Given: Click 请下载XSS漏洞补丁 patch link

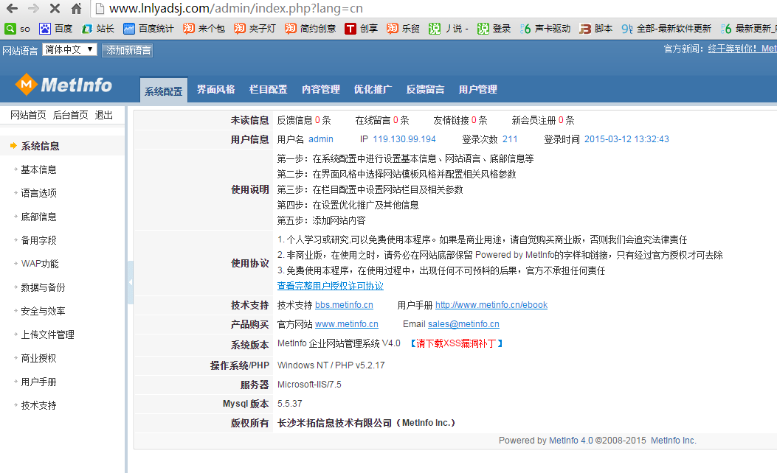Looking at the screenshot, I should (x=456, y=343).
